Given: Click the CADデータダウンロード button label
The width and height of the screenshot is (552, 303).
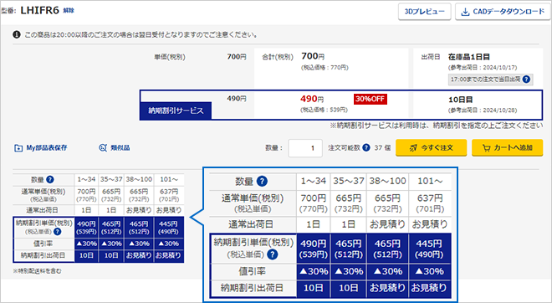Looking at the screenshot, I should pos(509,12).
